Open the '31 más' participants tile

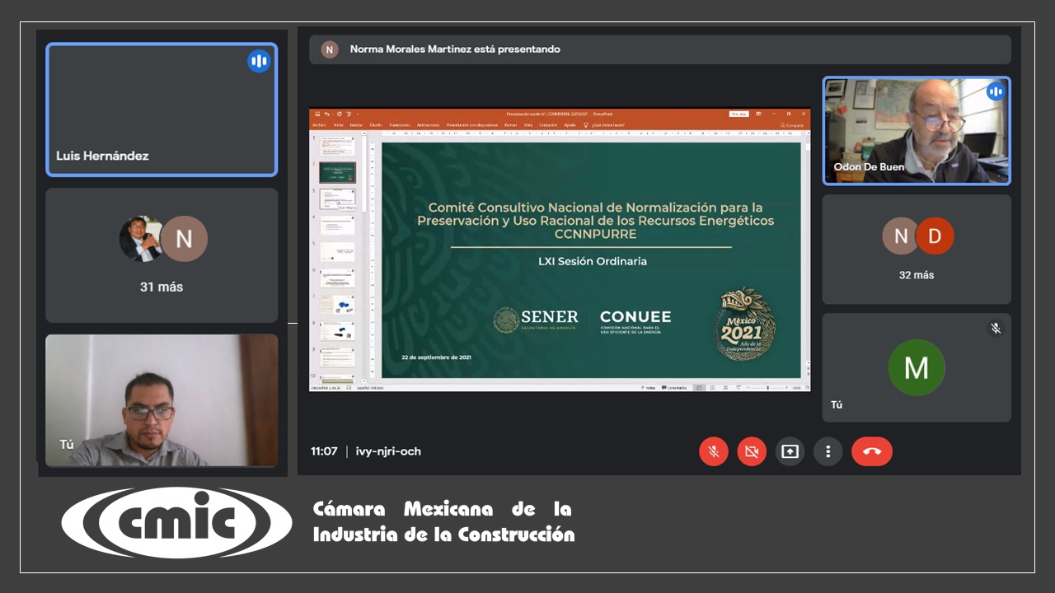tap(162, 255)
